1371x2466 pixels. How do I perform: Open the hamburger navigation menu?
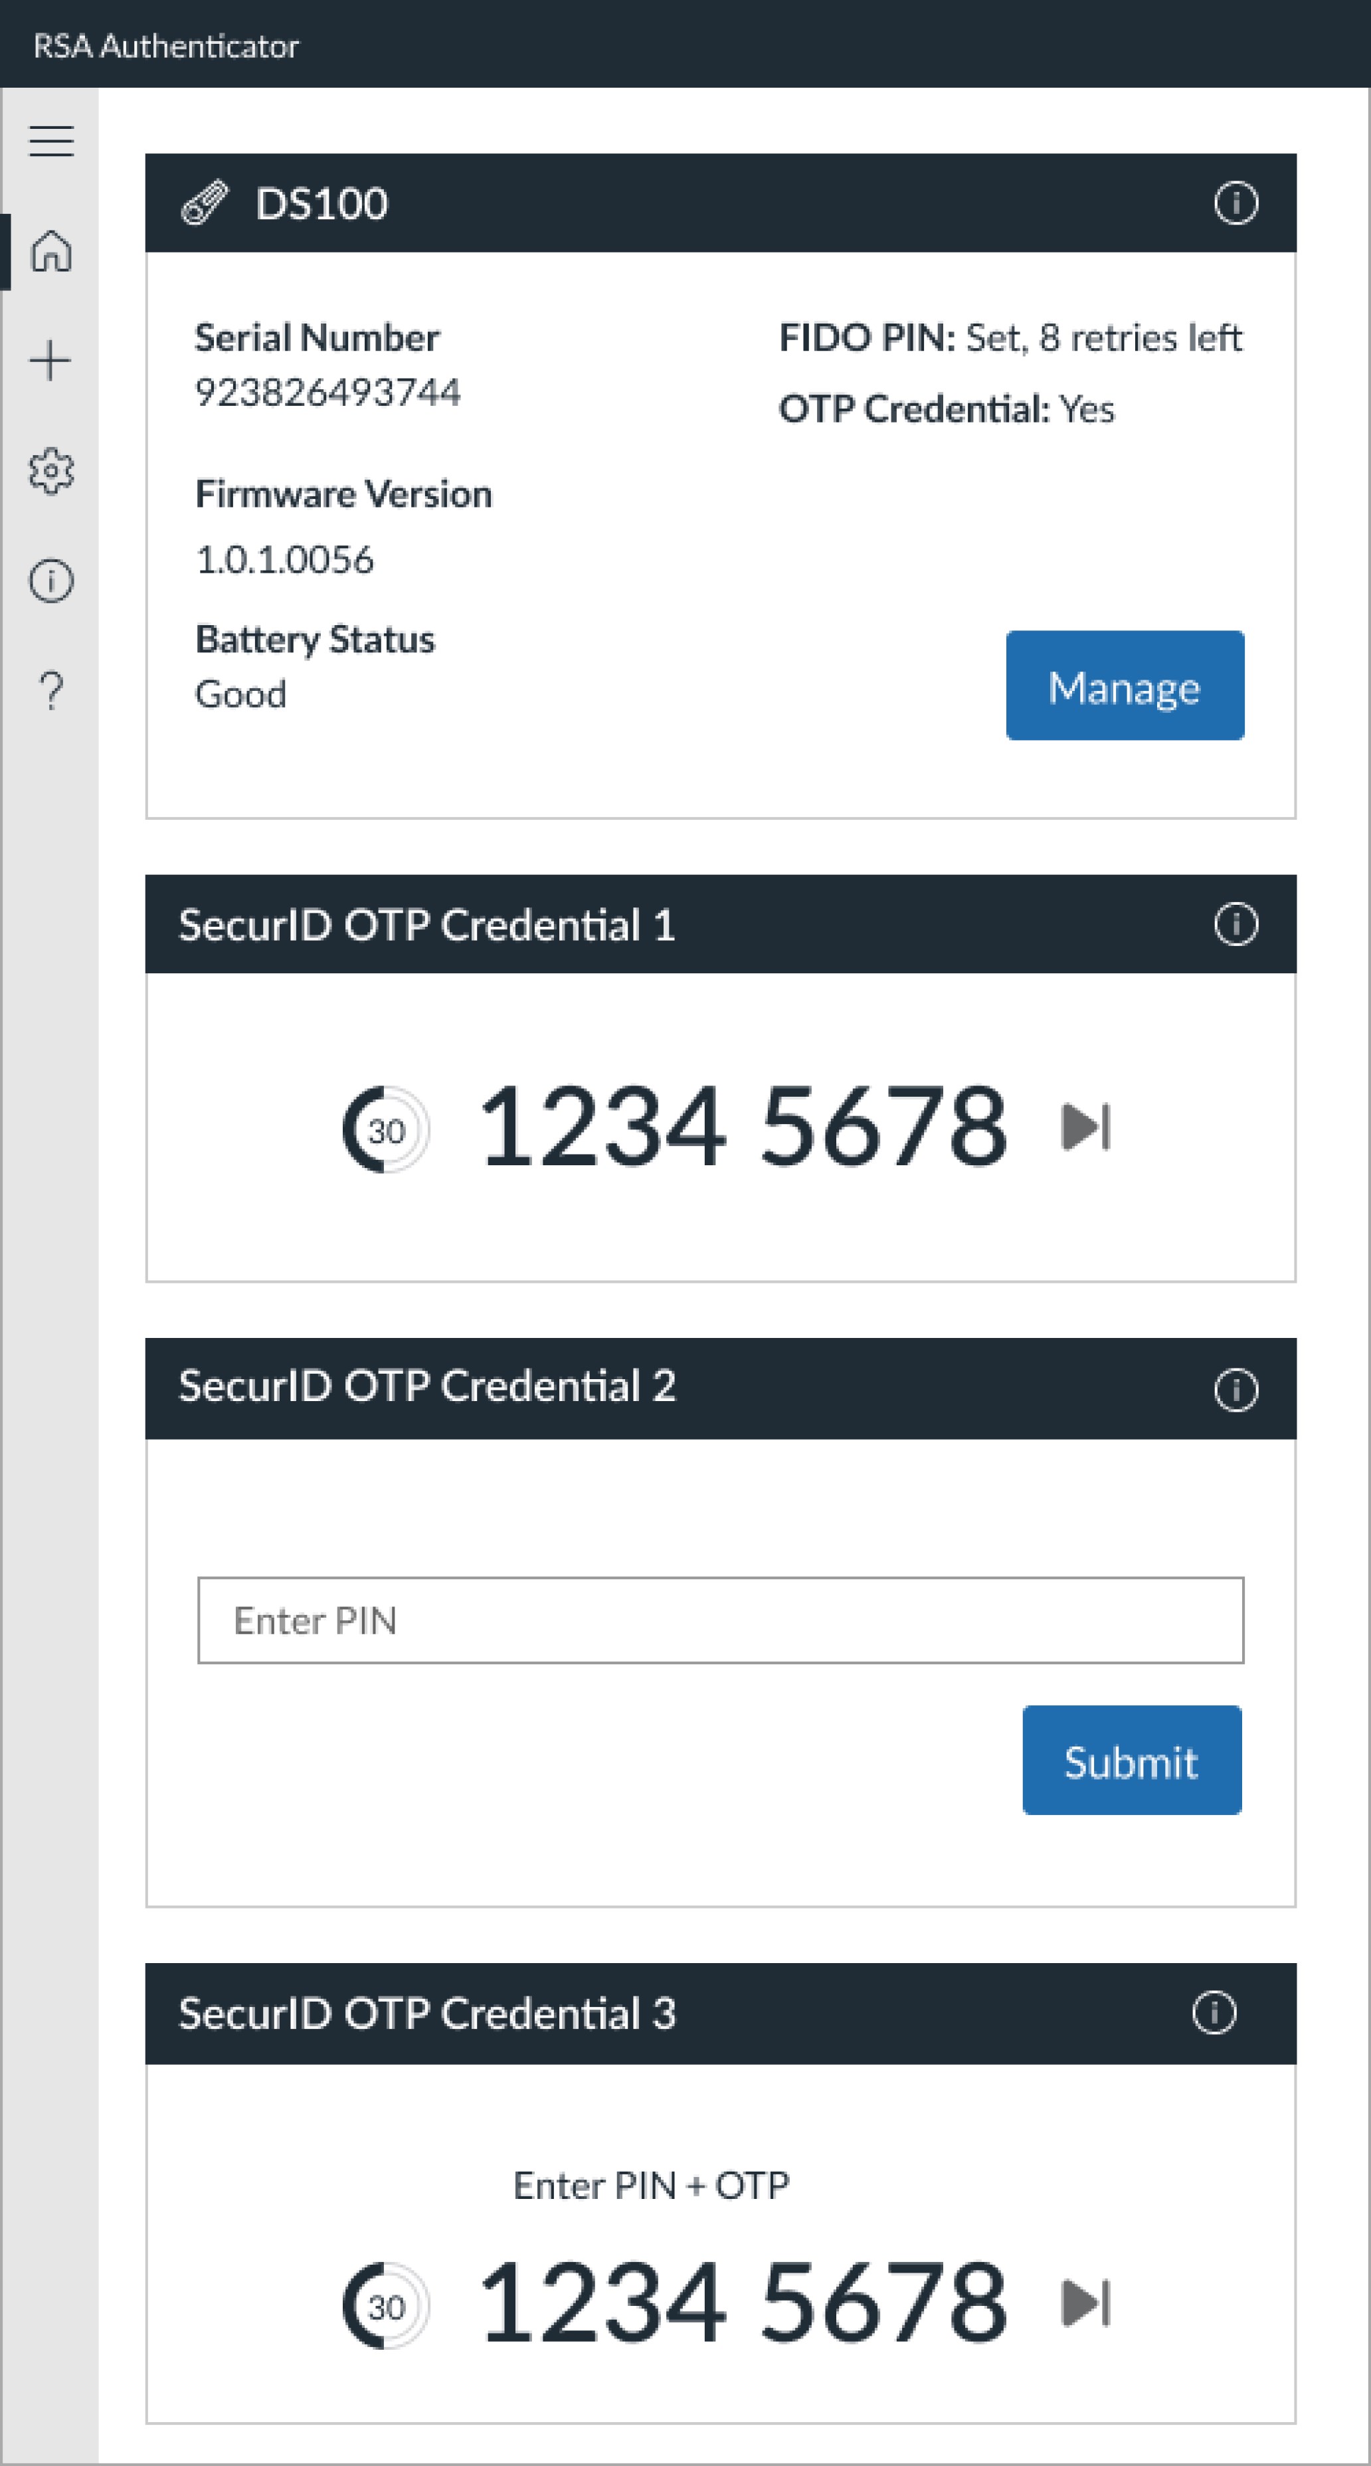pos(50,141)
